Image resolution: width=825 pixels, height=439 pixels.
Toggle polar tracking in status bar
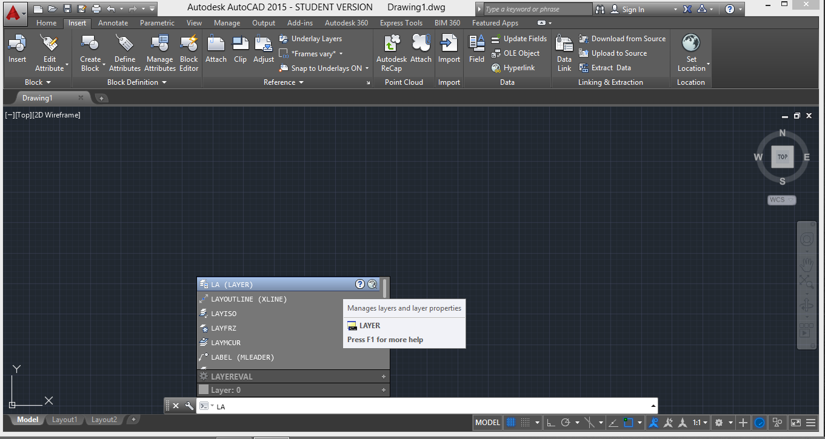pos(566,423)
